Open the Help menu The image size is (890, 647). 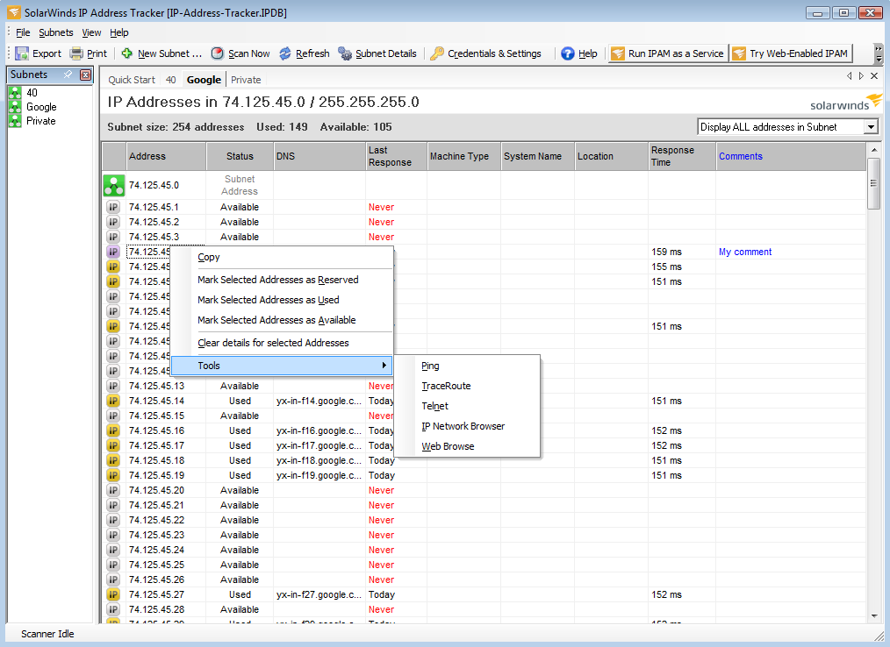119,32
